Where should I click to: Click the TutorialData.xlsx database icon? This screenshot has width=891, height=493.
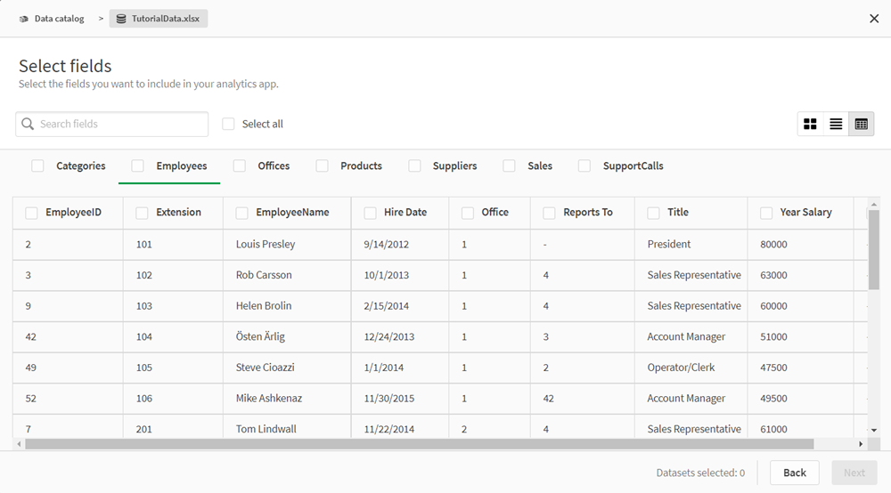pos(121,19)
